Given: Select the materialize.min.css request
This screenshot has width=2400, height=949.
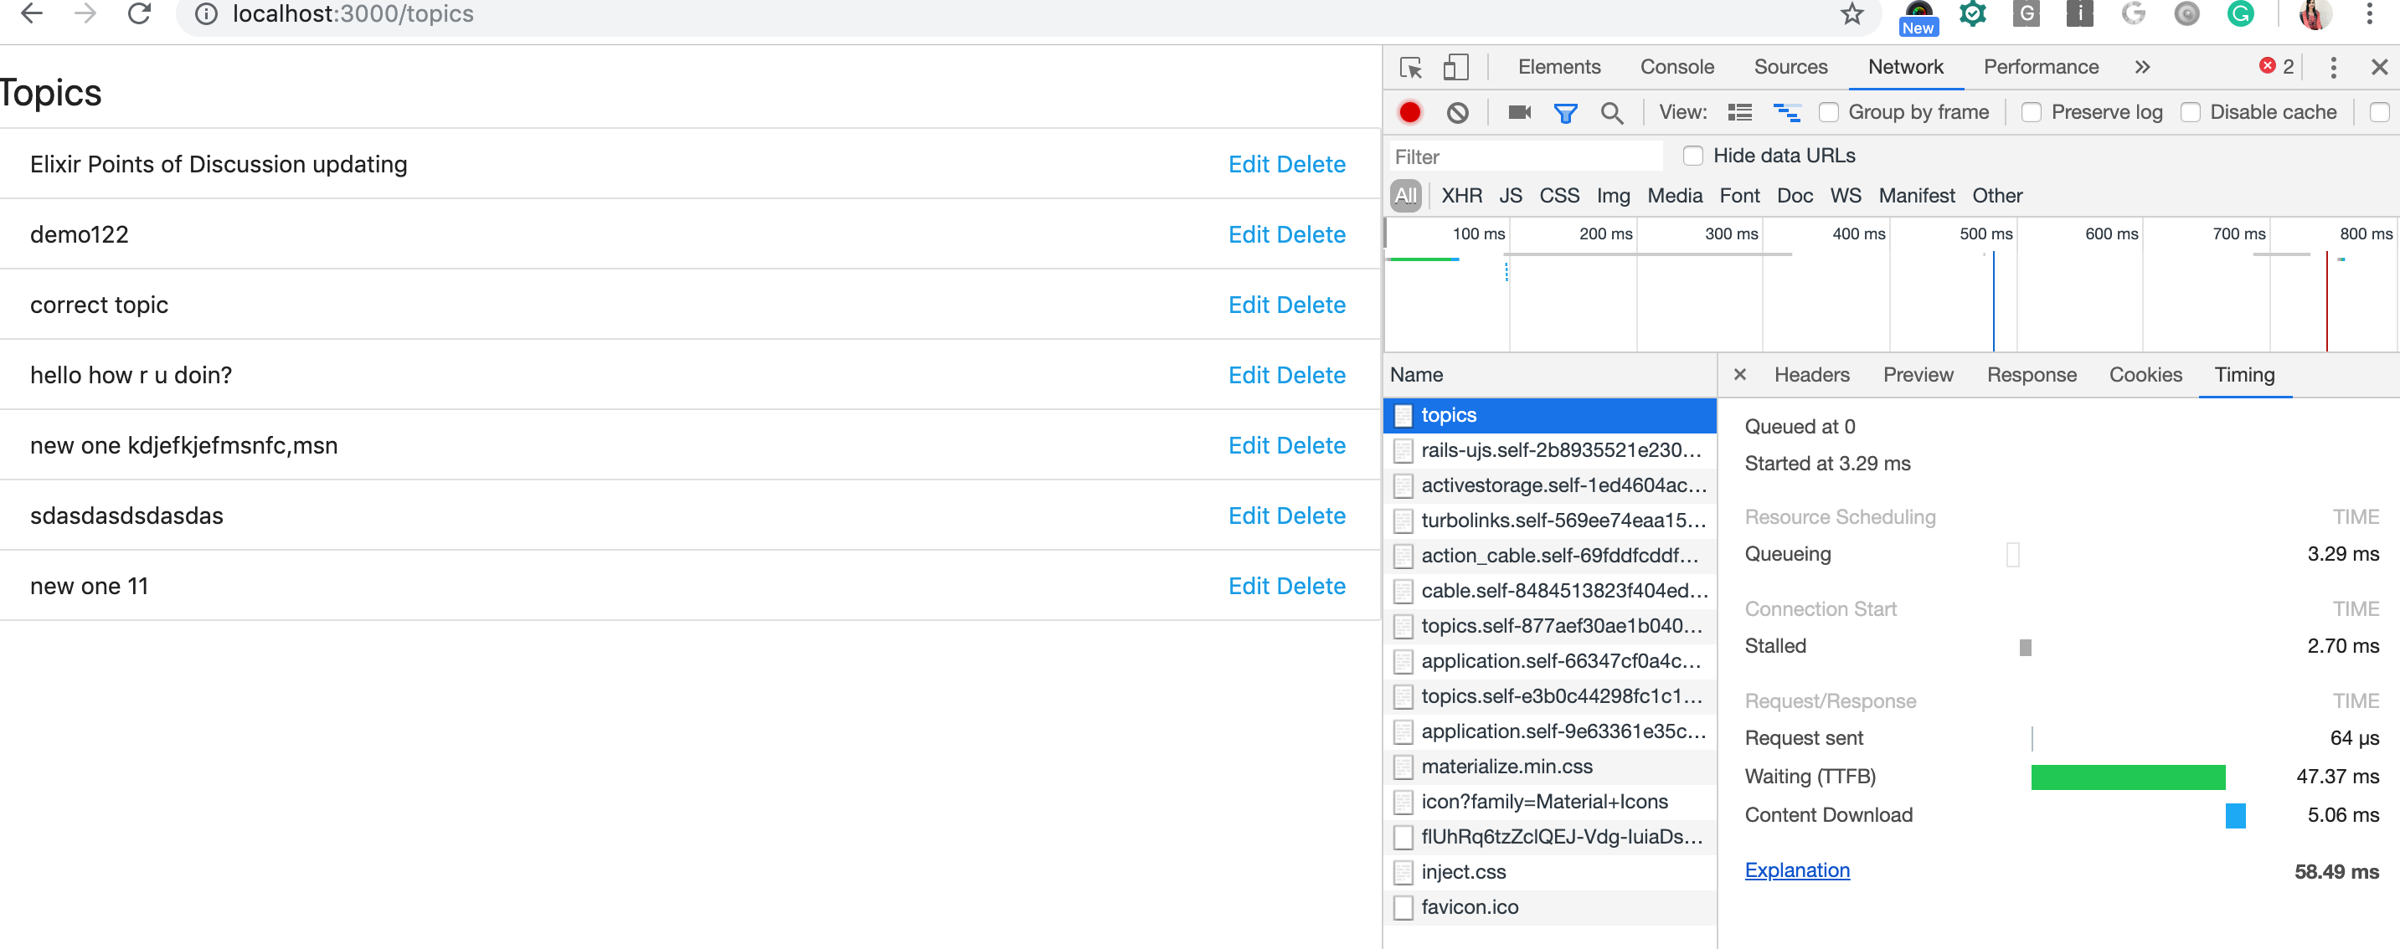Looking at the screenshot, I should [x=1549, y=767].
